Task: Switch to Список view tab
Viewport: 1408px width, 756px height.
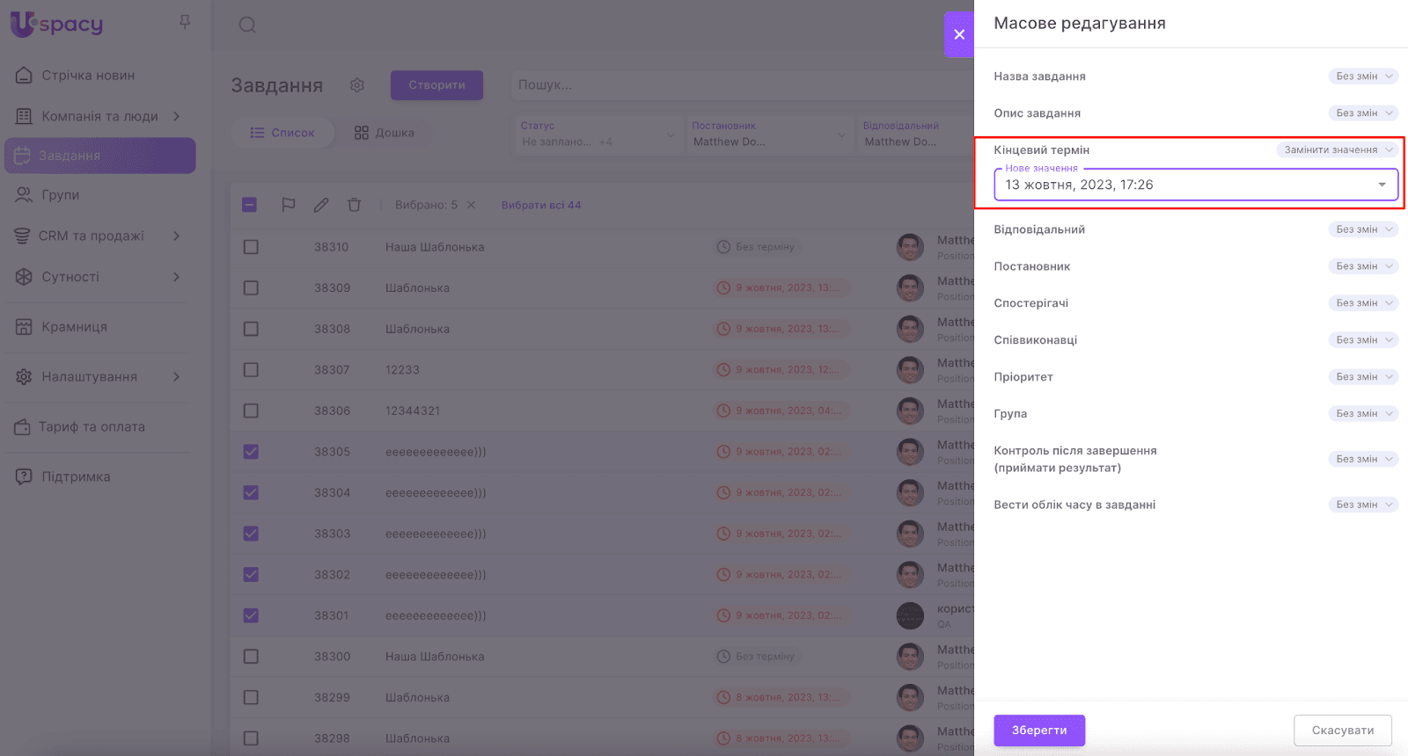Action: click(x=282, y=133)
